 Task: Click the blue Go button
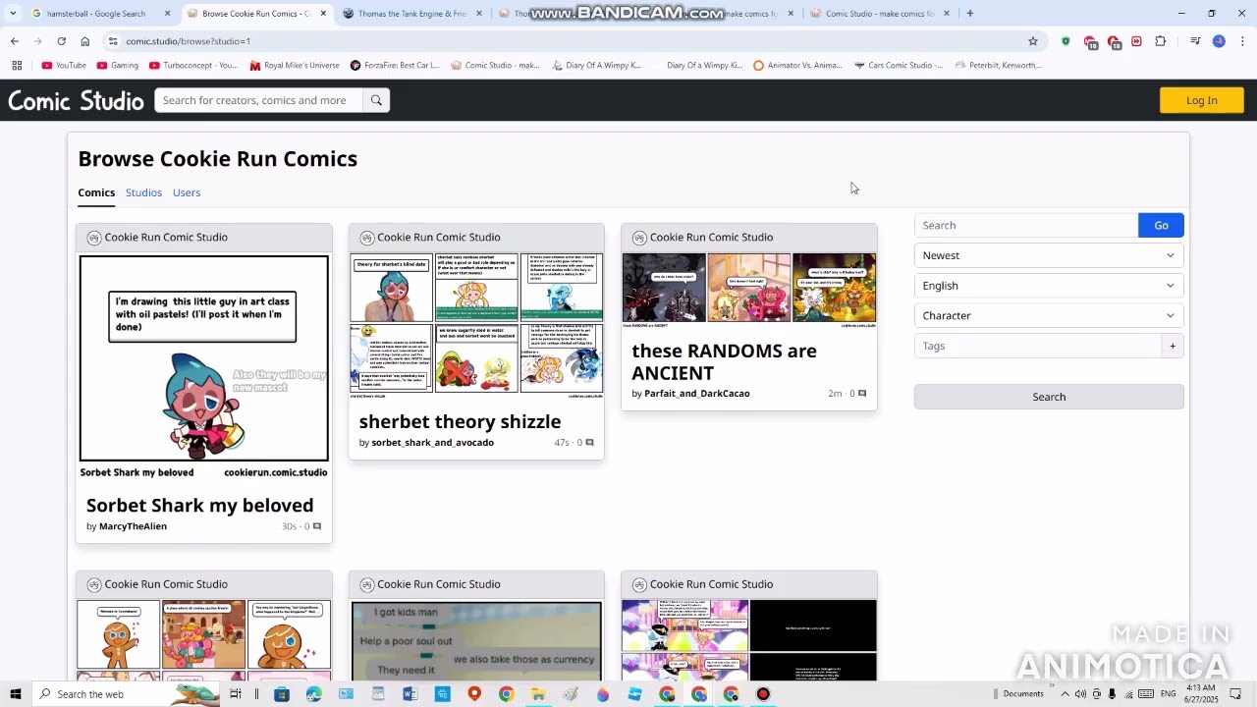tap(1161, 225)
